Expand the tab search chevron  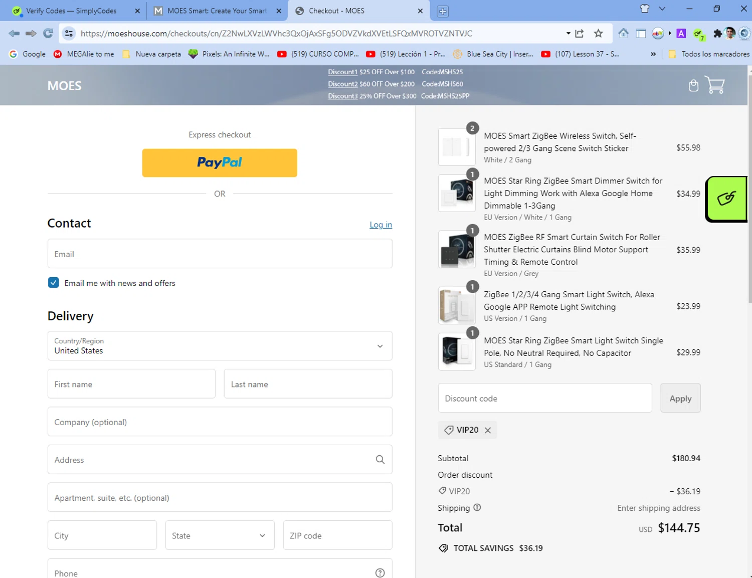(662, 9)
